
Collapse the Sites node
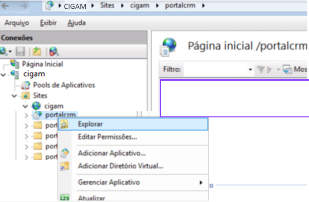[x=14, y=96]
